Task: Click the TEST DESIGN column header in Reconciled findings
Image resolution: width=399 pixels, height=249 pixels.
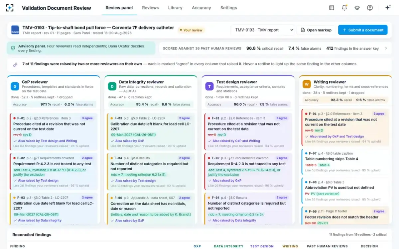Action: coord(262,246)
